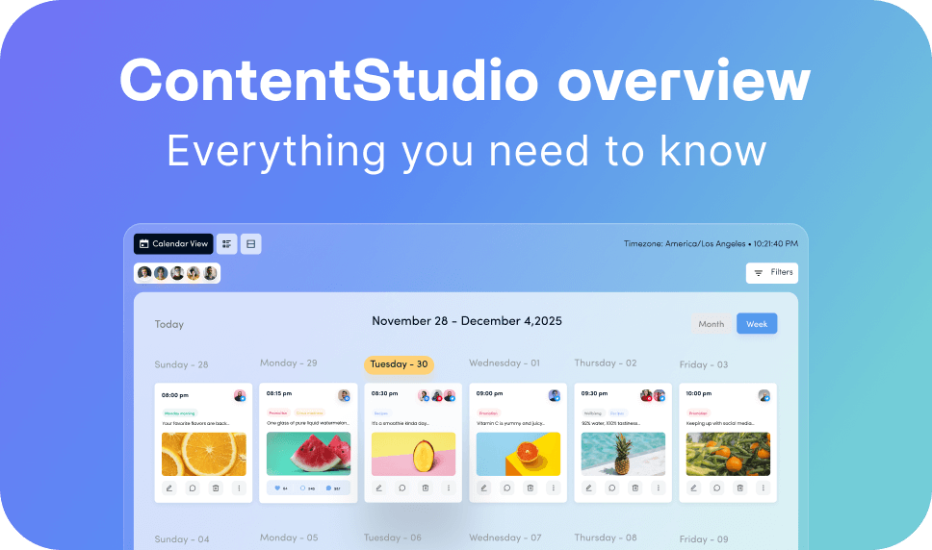
Task: Switch to the list view icon
Action: click(226, 244)
